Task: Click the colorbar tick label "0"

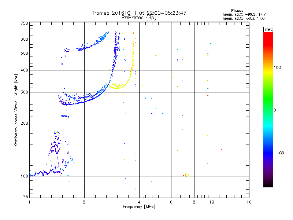Action: [274, 110]
